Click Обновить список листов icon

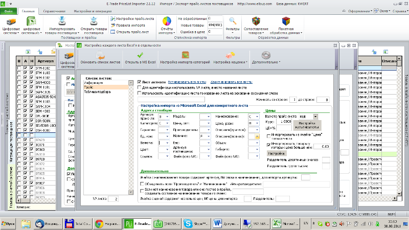(x=100, y=58)
